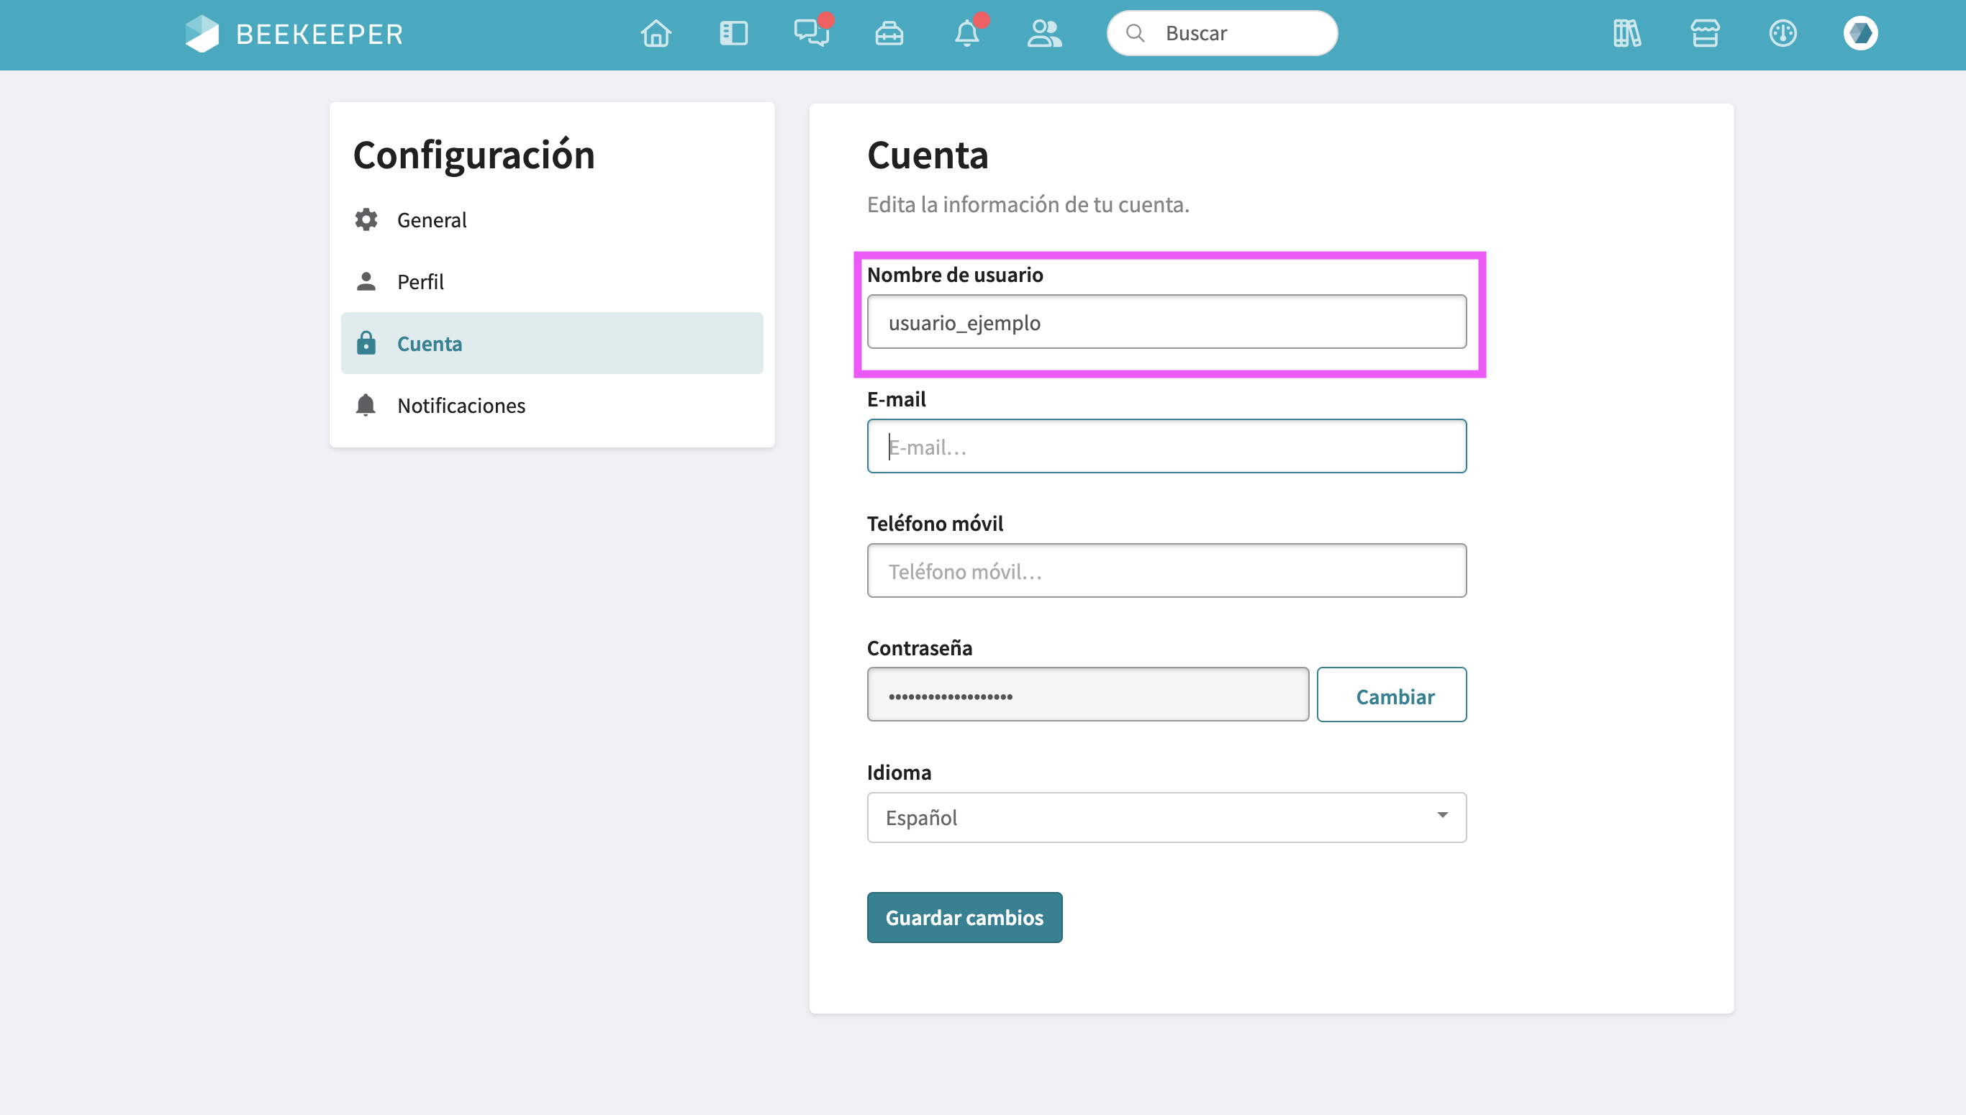Select the General settings tab
The image size is (1966, 1115).
(x=431, y=220)
